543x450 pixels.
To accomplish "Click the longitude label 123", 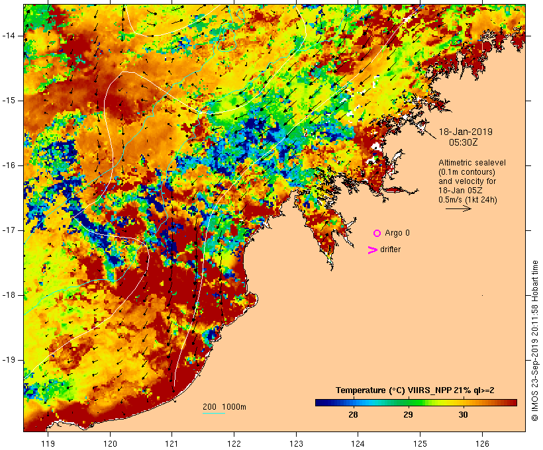I will point(296,443).
